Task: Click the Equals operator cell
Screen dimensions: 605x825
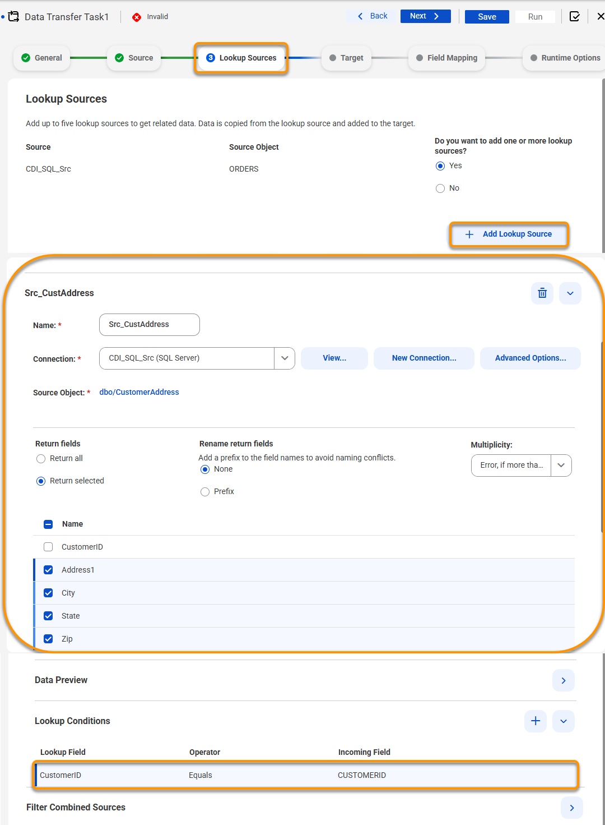Action: pos(201,775)
